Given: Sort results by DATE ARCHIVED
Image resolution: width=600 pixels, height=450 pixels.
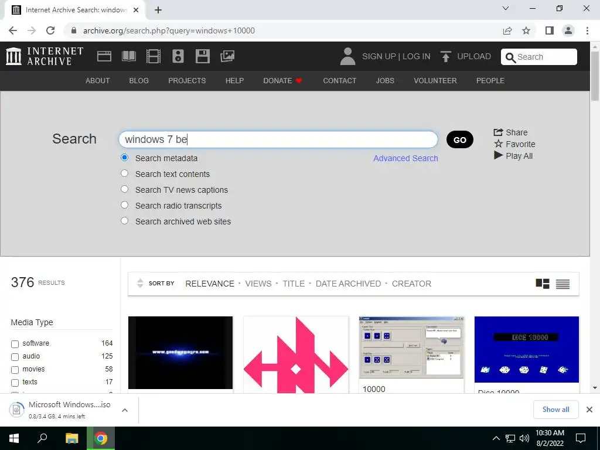Looking at the screenshot, I should click(348, 284).
